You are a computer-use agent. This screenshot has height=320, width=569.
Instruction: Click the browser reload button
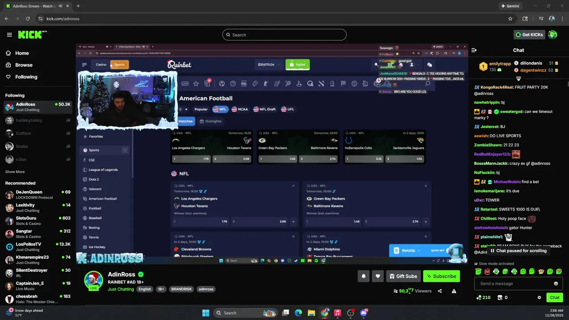click(x=28, y=19)
